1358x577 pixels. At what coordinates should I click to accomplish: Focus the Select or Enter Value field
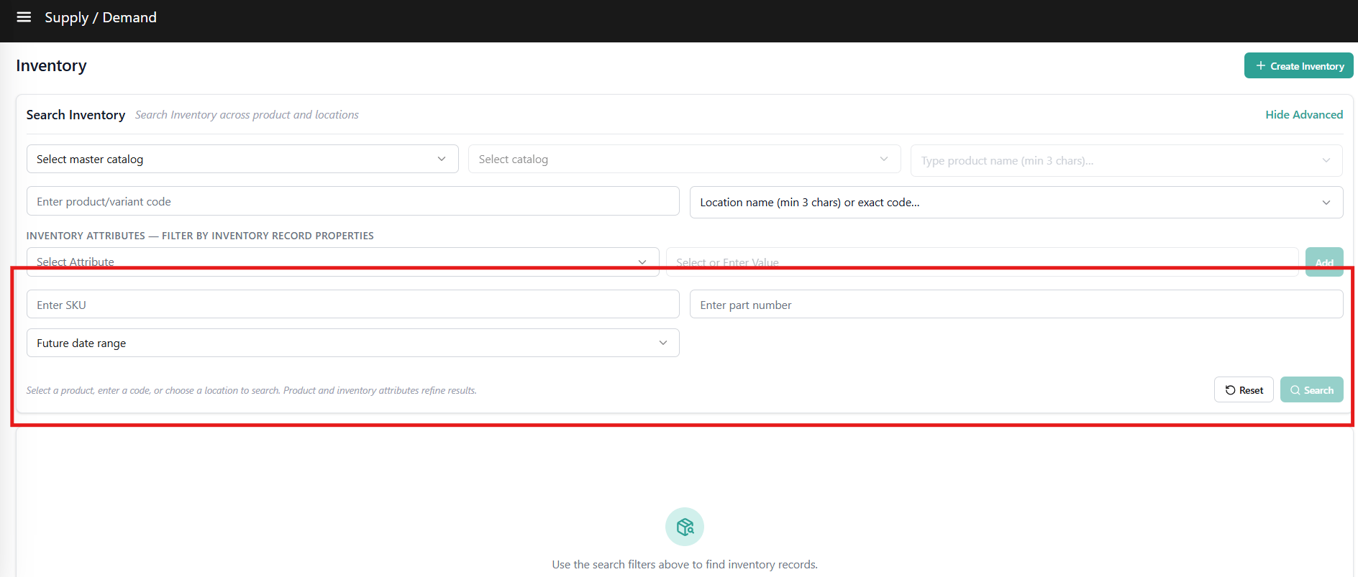click(982, 262)
